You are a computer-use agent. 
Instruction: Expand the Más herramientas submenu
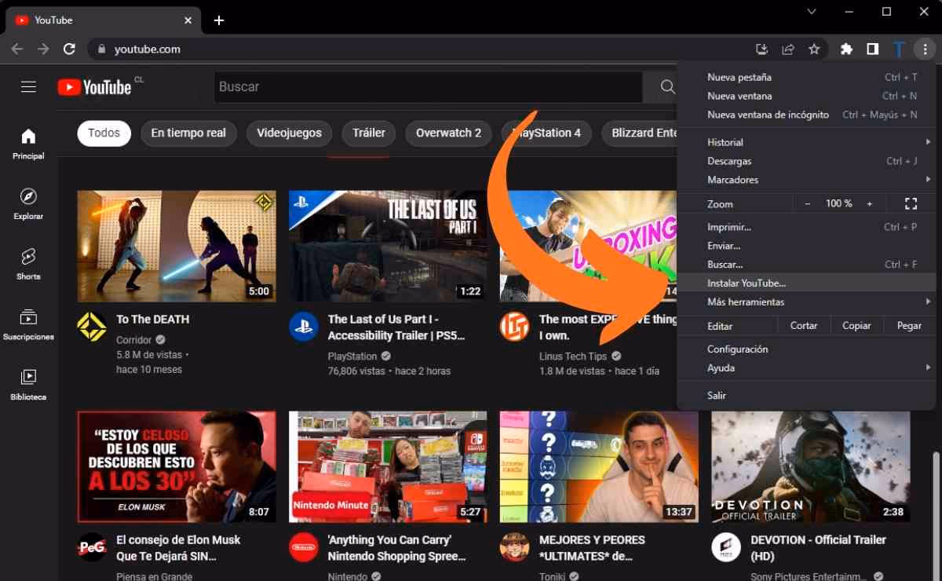(x=806, y=302)
